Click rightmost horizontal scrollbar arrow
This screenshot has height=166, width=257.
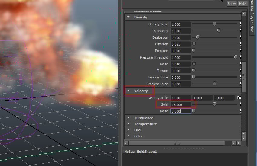(x=239, y=143)
